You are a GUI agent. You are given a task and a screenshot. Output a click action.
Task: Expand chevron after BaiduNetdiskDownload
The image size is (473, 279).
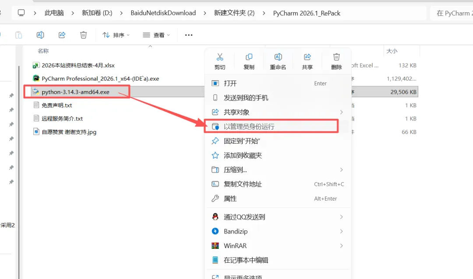tap(205, 13)
